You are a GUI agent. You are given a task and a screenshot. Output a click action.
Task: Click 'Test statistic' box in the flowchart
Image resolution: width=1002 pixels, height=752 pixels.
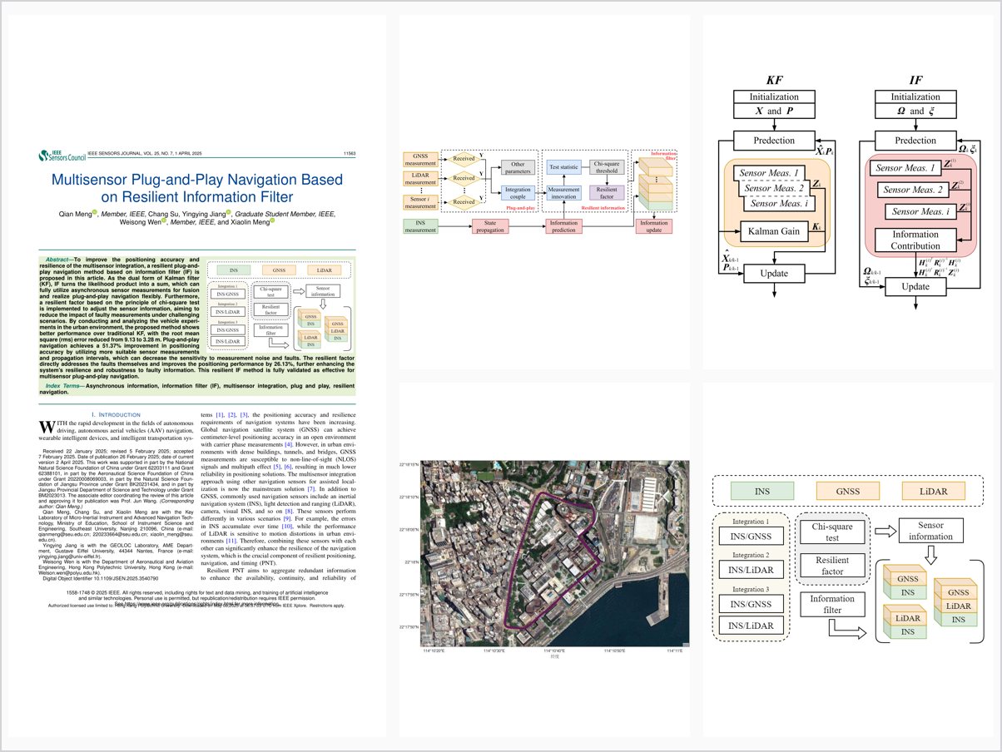tap(563, 168)
